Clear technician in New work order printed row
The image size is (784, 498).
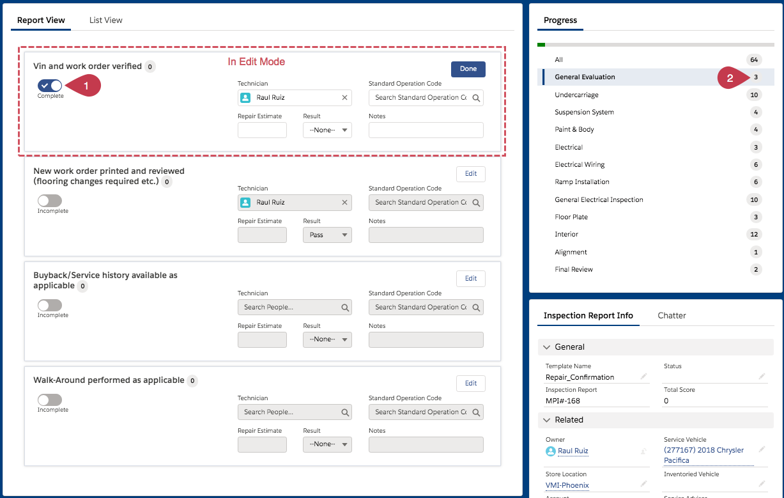[345, 203]
